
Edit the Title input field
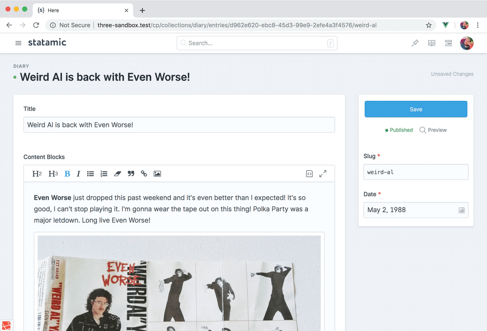(x=179, y=125)
